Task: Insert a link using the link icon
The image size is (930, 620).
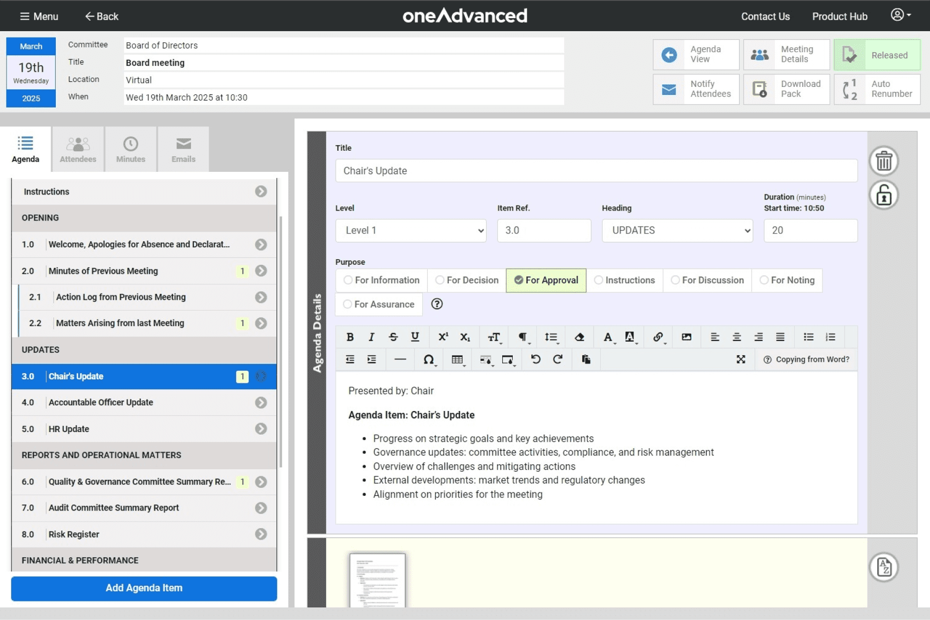Action: [x=658, y=337]
